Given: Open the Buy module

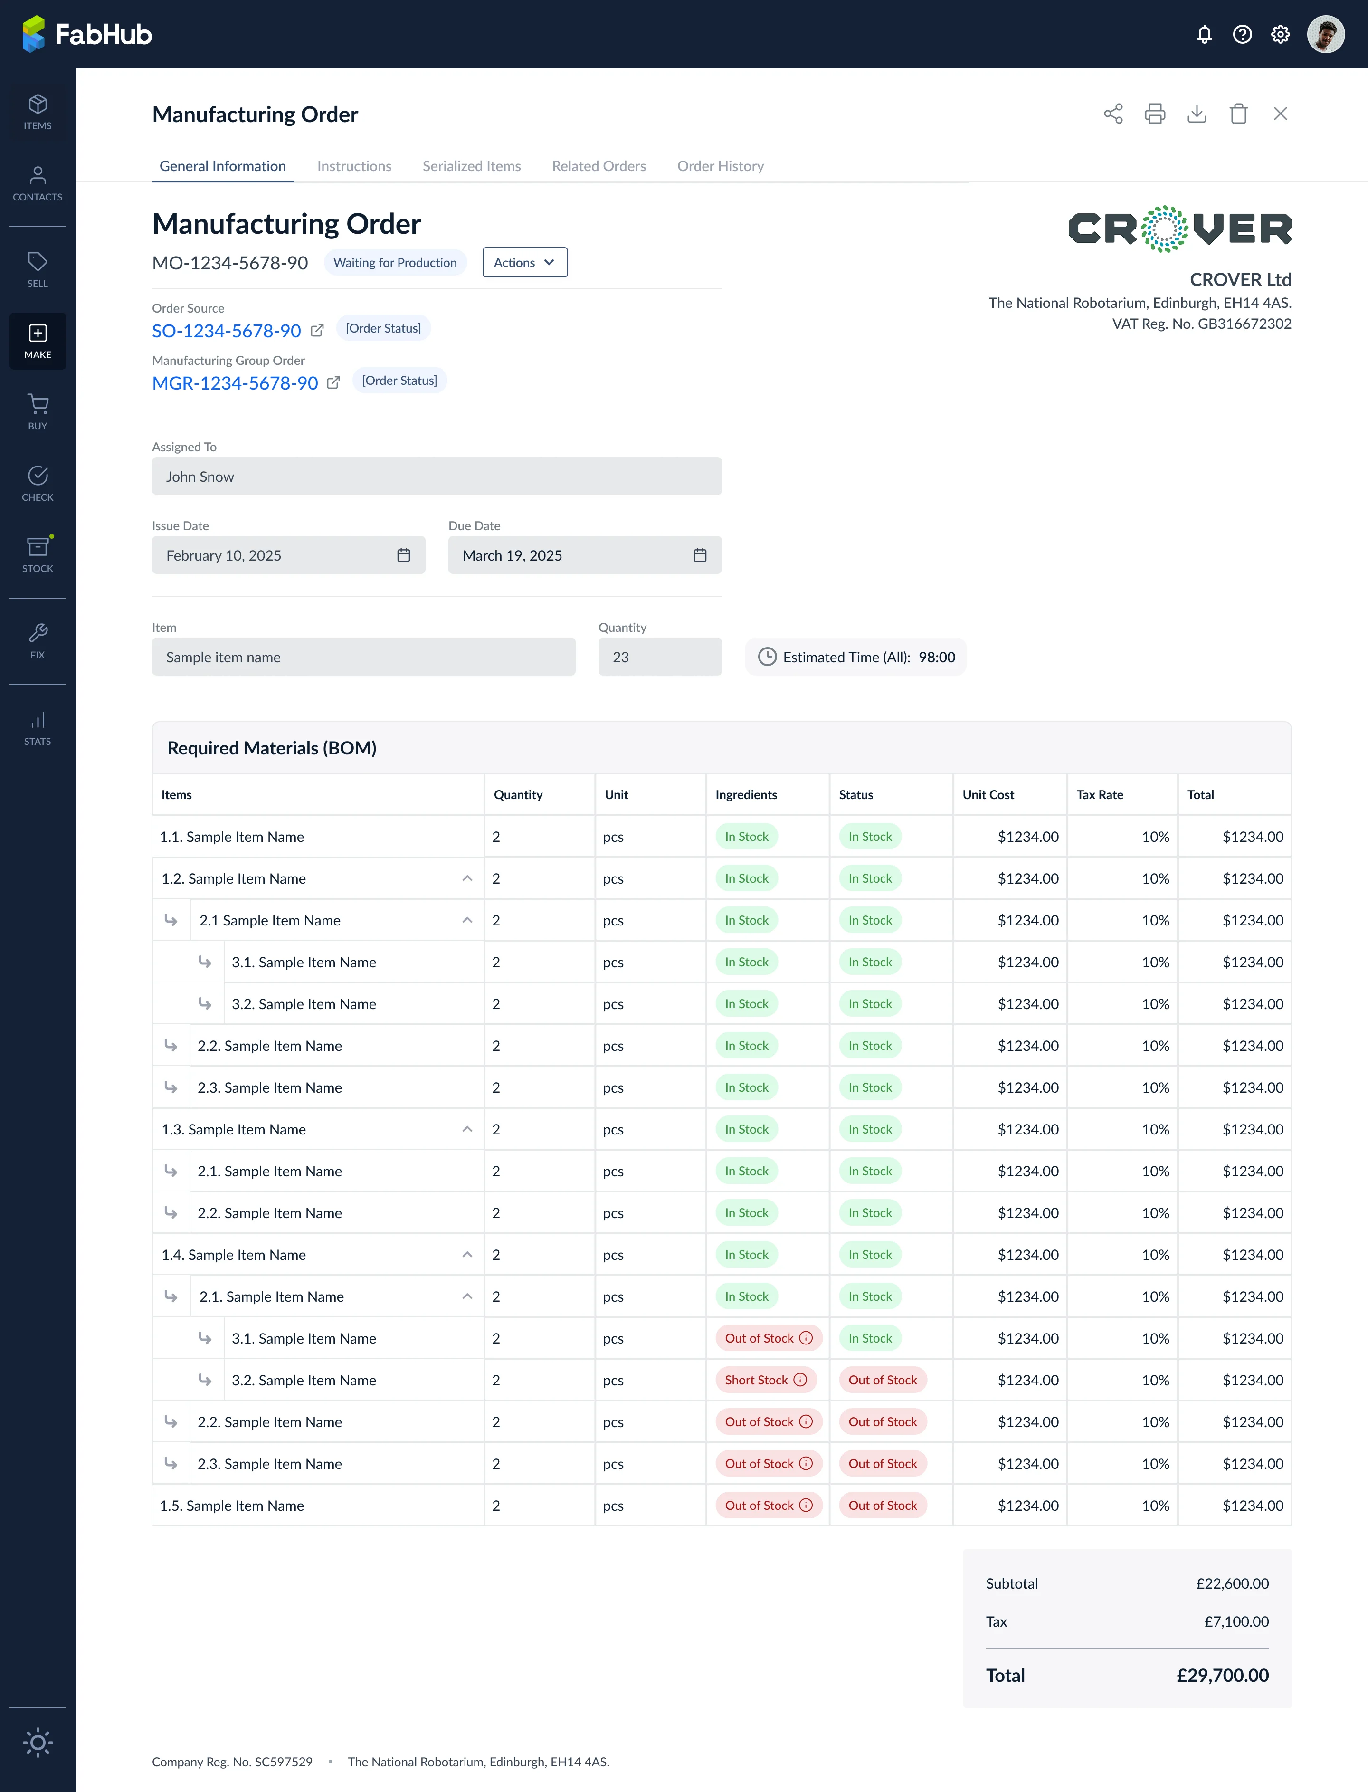Looking at the screenshot, I should click(38, 412).
